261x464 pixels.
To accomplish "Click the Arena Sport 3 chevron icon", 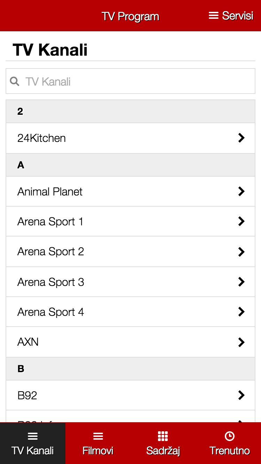I will pos(241,282).
